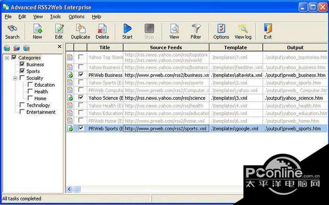This screenshot has width=329, height=205.
Task: Click the second category panel icon with red mark
Action: point(16,48)
